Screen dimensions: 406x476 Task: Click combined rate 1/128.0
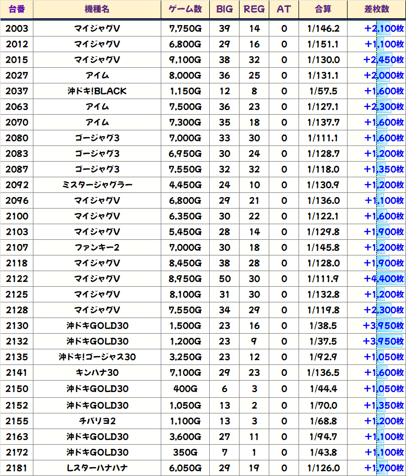click(x=323, y=263)
